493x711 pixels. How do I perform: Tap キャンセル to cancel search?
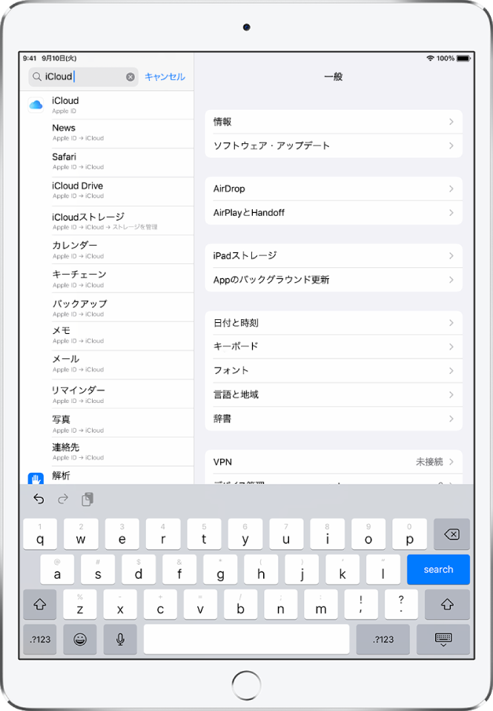[165, 76]
